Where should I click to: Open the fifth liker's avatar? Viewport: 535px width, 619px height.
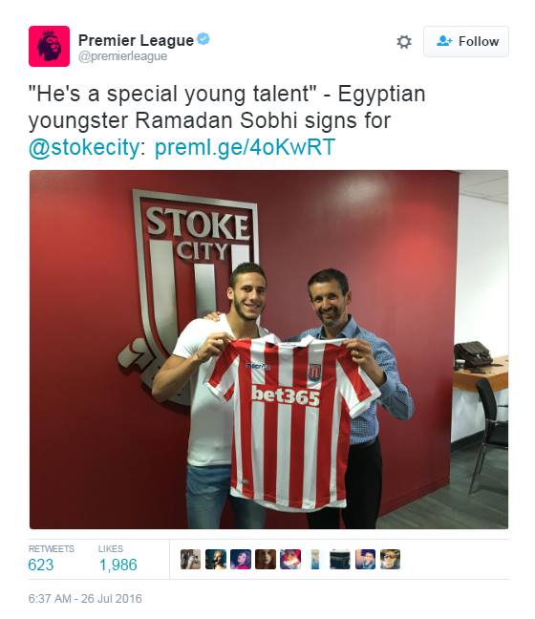tap(290, 559)
